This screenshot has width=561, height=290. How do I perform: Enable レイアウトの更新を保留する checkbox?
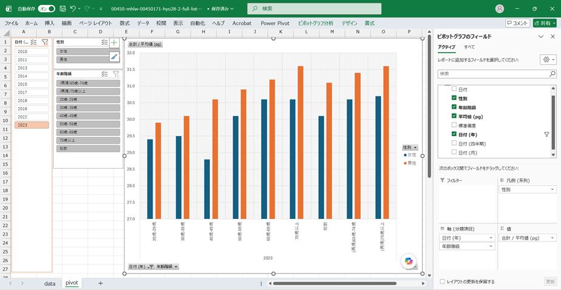tap(443, 282)
